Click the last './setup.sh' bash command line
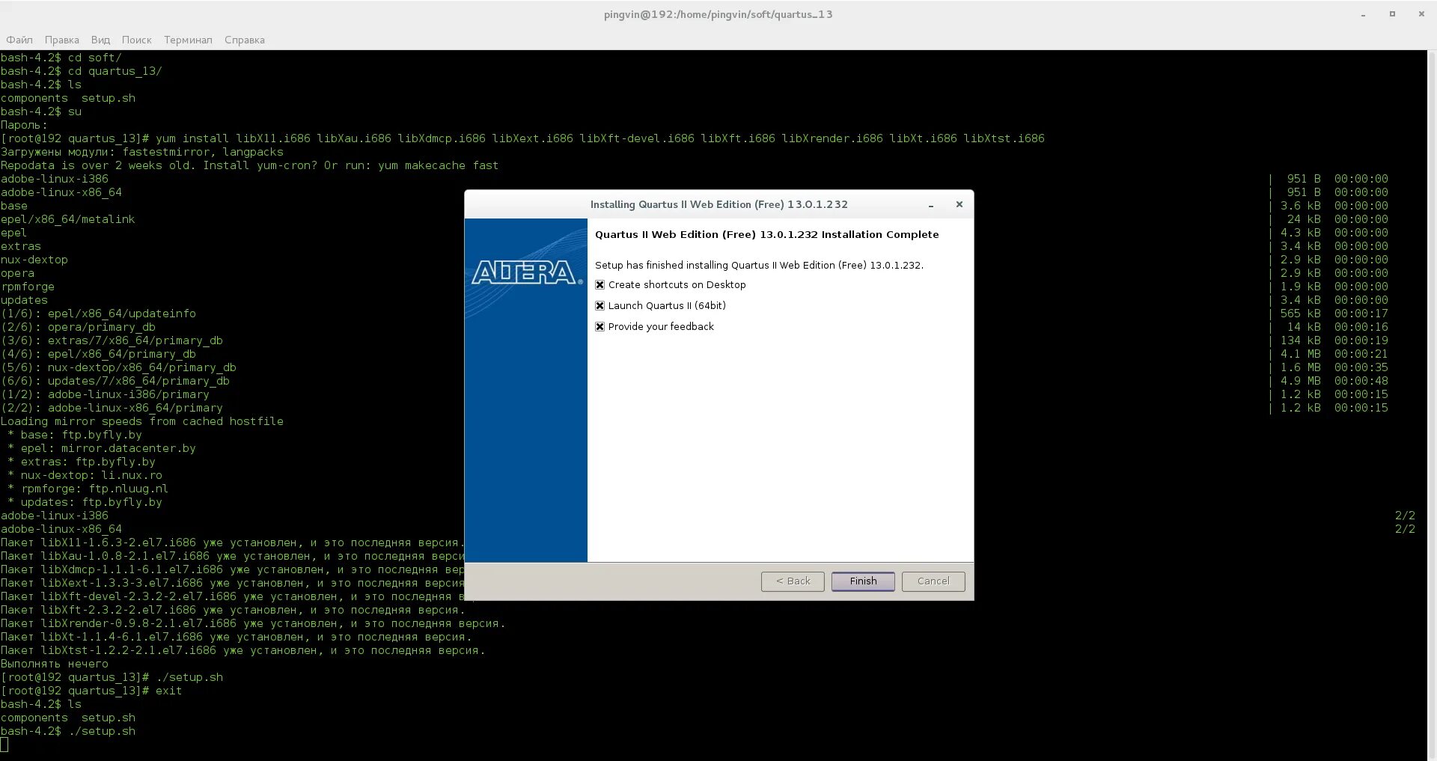Viewport: 1437px width, 761px height. 67,731
